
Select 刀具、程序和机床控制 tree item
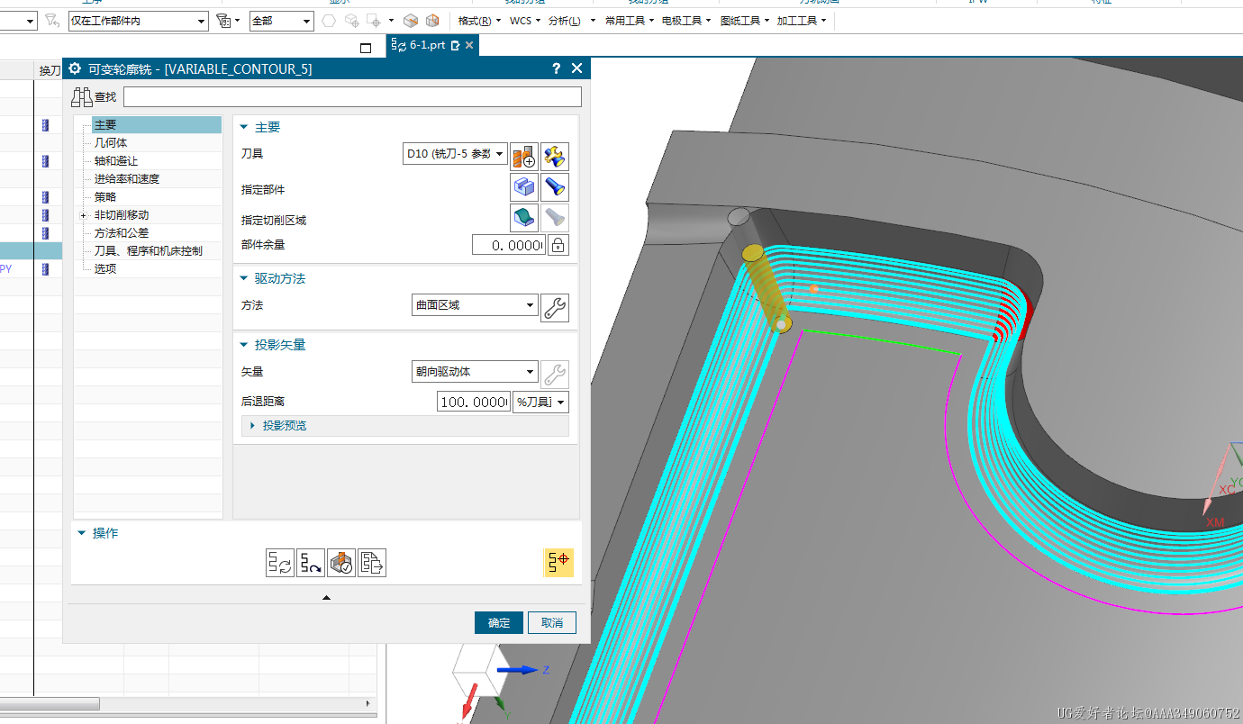tap(149, 251)
